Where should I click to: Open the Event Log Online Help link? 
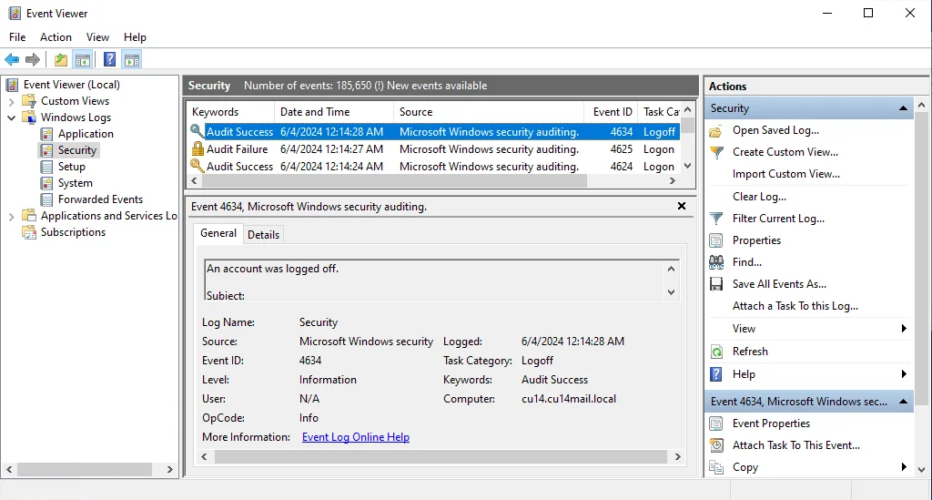(x=356, y=437)
